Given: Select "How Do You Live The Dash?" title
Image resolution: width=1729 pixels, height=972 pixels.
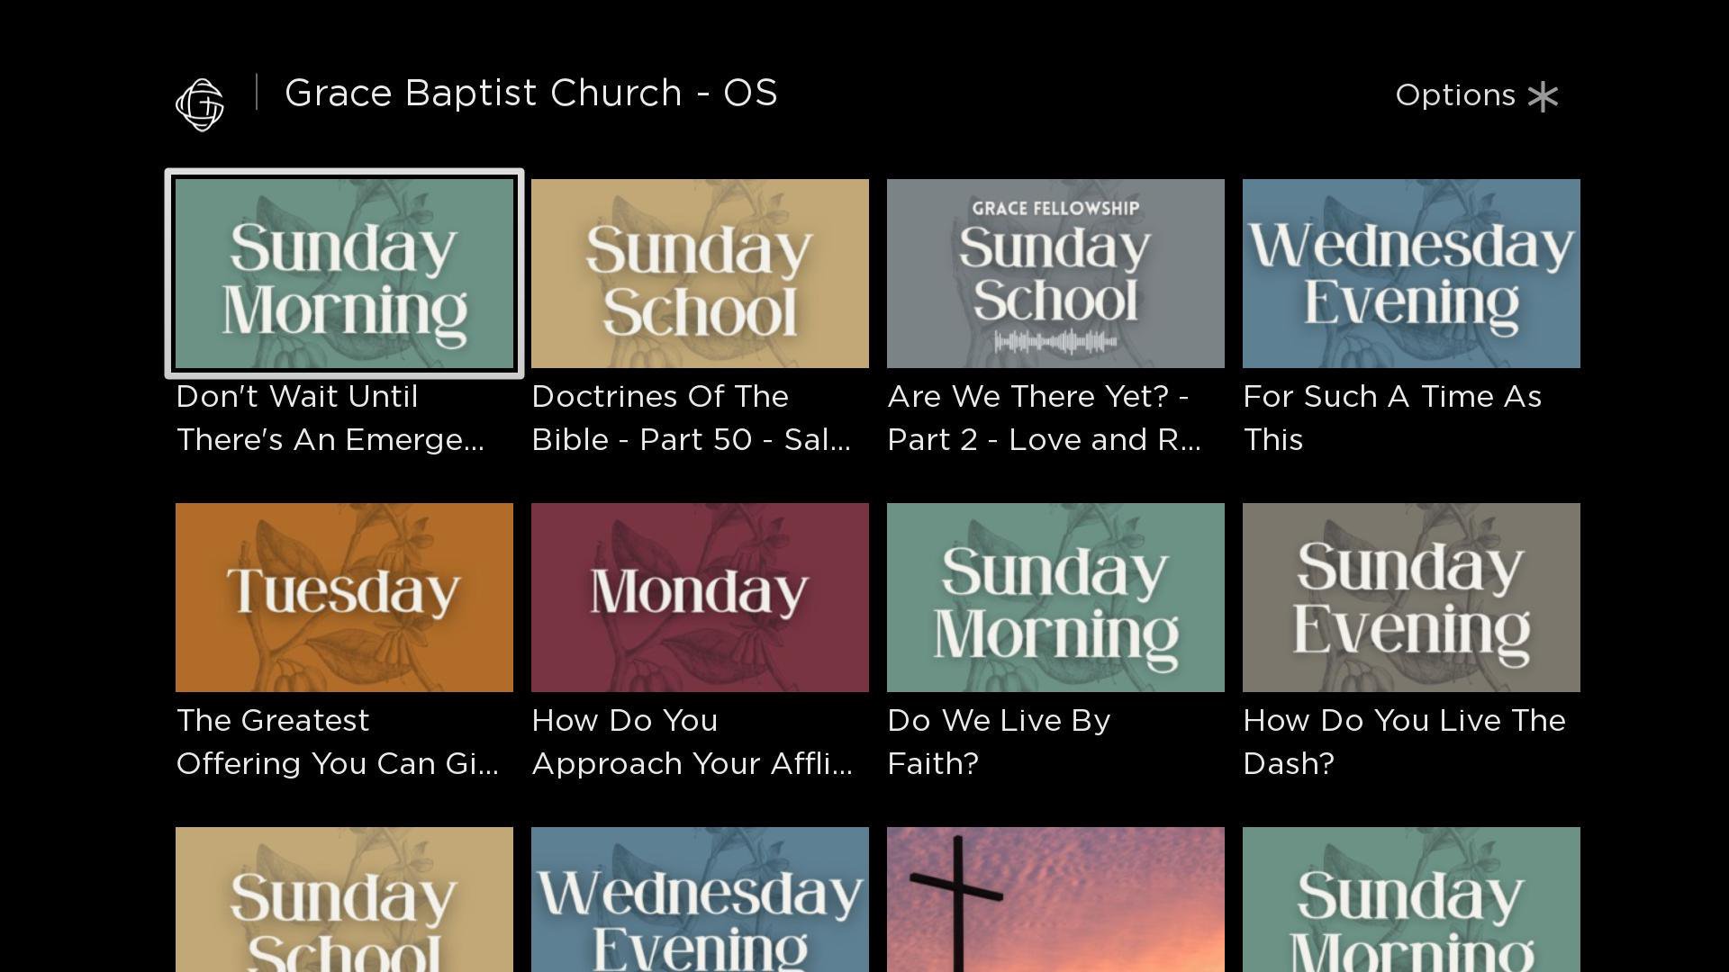Looking at the screenshot, I should [x=1403, y=742].
